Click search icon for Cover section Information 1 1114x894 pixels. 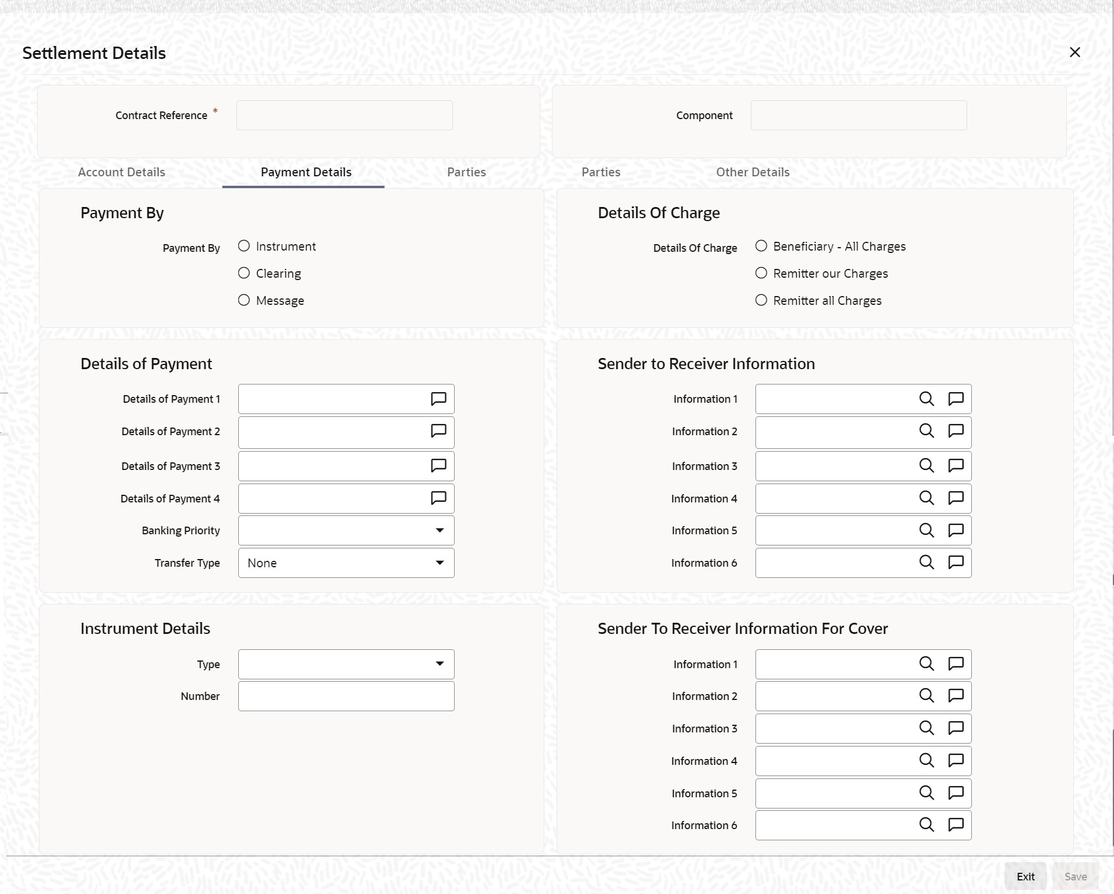point(926,664)
